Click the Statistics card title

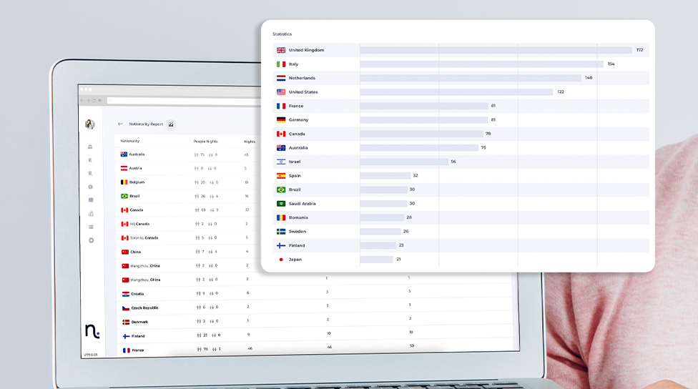tap(282, 34)
